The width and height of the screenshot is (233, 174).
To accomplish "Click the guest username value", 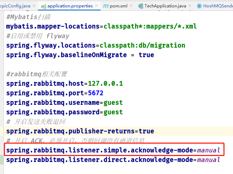I will click(113, 103).
